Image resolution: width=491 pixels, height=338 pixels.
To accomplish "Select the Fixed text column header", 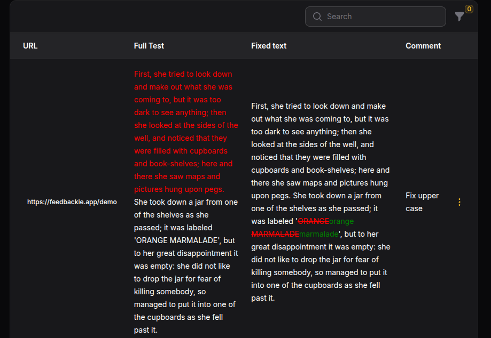I will [269, 46].
